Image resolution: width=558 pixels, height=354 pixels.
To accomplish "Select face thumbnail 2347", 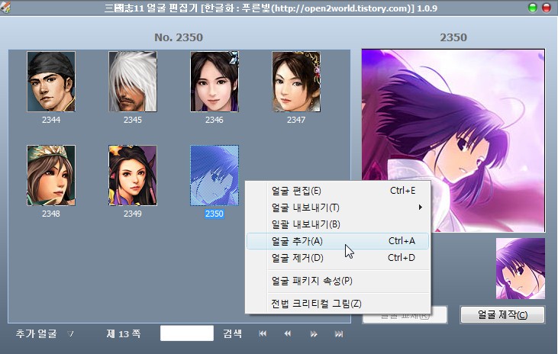I will (x=296, y=82).
